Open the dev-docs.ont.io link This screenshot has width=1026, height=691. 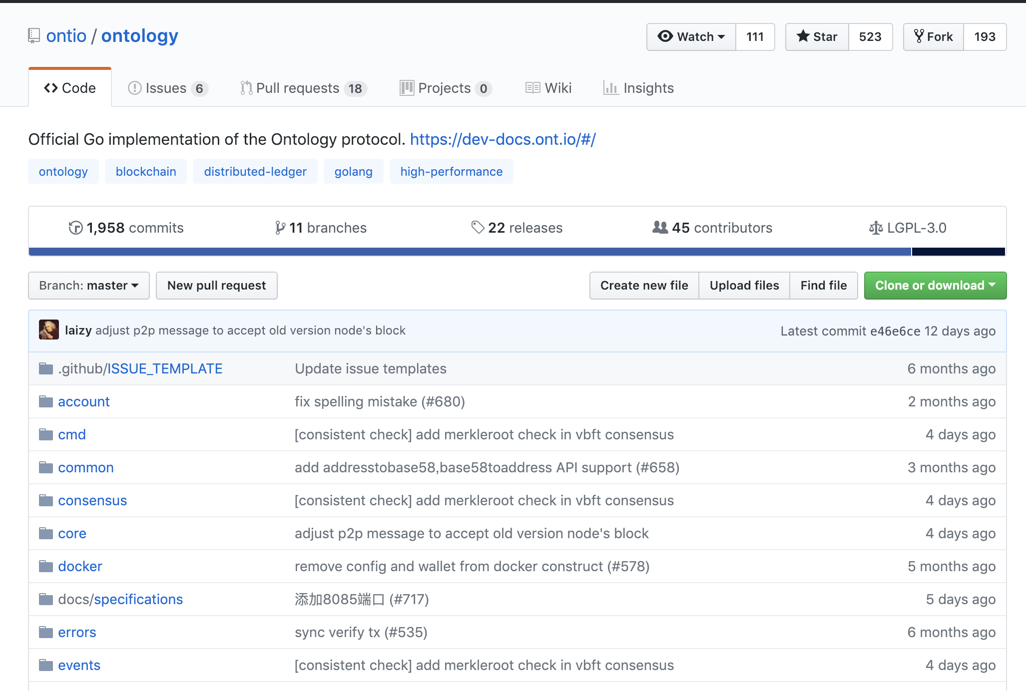tap(503, 139)
